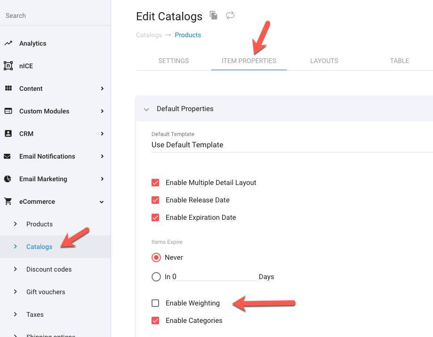Open nICE from the sidebar
The height and width of the screenshot is (337, 433).
(x=26, y=66)
